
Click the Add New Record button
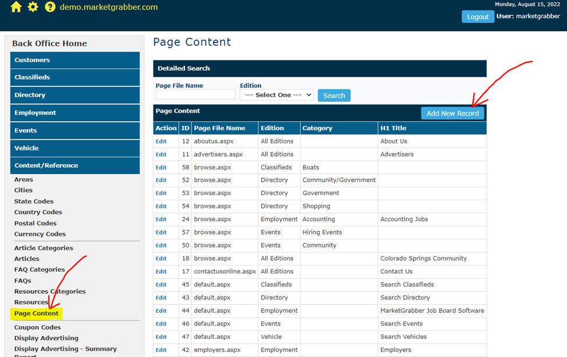point(452,113)
